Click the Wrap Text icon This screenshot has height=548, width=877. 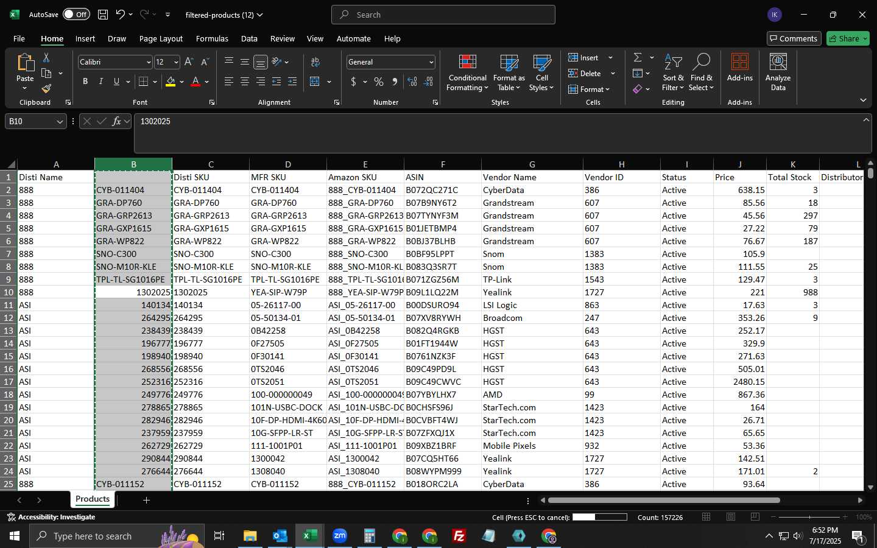click(x=315, y=62)
